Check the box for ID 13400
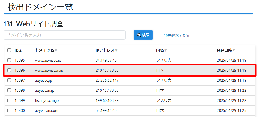The height and width of the screenshot is (117, 260). (9, 110)
